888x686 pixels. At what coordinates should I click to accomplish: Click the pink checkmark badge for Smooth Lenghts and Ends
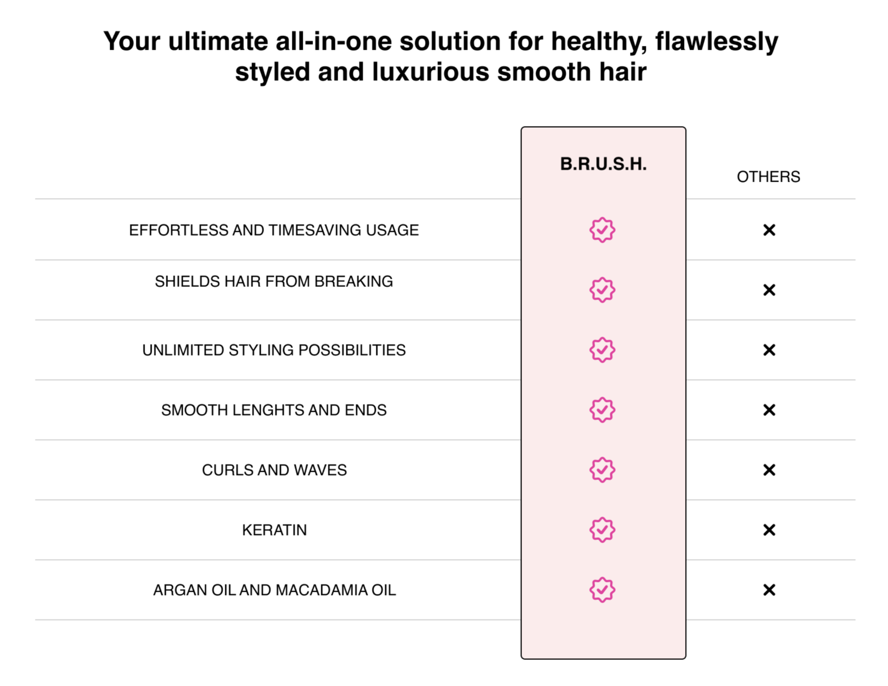(x=602, y=410)
